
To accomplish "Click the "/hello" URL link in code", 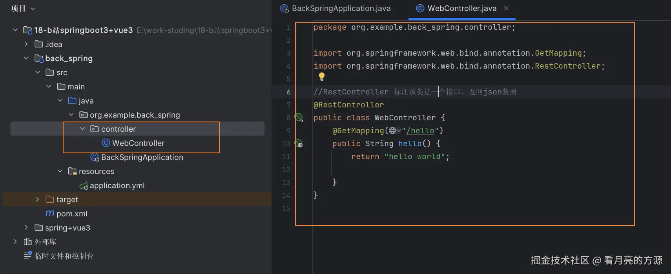I will [420, 131].
